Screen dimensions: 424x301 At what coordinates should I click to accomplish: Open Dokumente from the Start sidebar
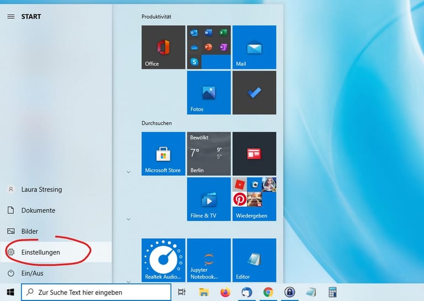[56, 210]
